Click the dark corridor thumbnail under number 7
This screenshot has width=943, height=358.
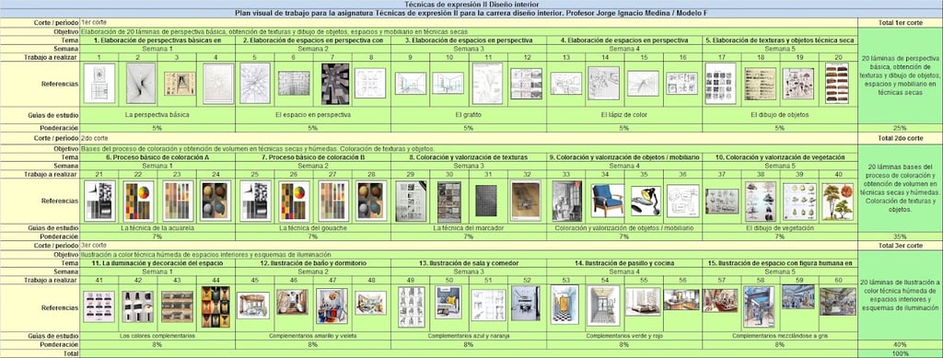coord(335,84)
